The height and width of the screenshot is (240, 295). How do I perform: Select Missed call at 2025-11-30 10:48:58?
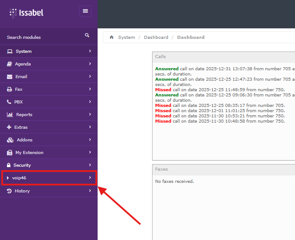[x=220, y=121]
